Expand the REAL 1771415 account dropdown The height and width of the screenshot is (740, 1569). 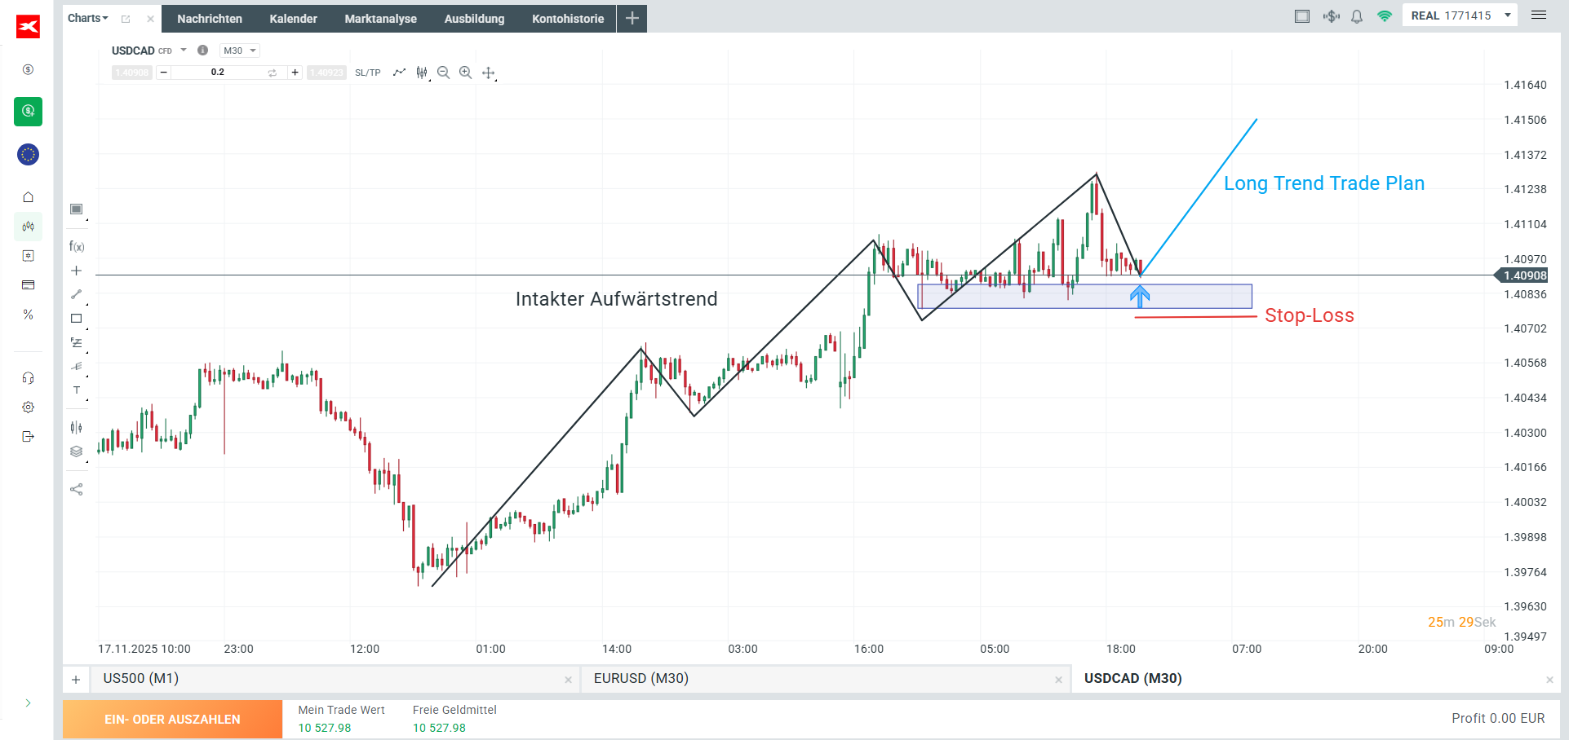(1508, 15)
